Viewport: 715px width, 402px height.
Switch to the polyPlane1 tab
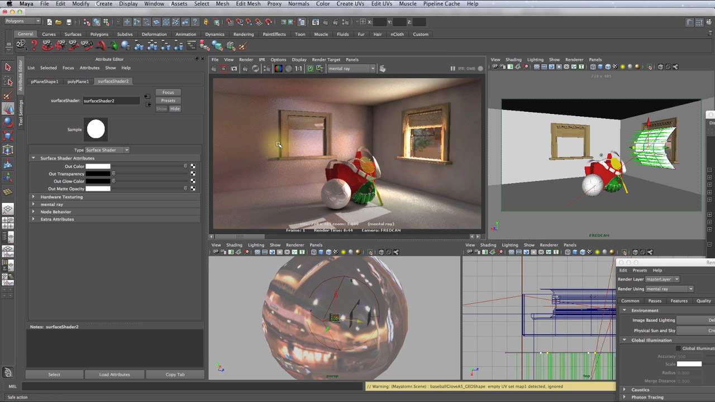(78, 81)
